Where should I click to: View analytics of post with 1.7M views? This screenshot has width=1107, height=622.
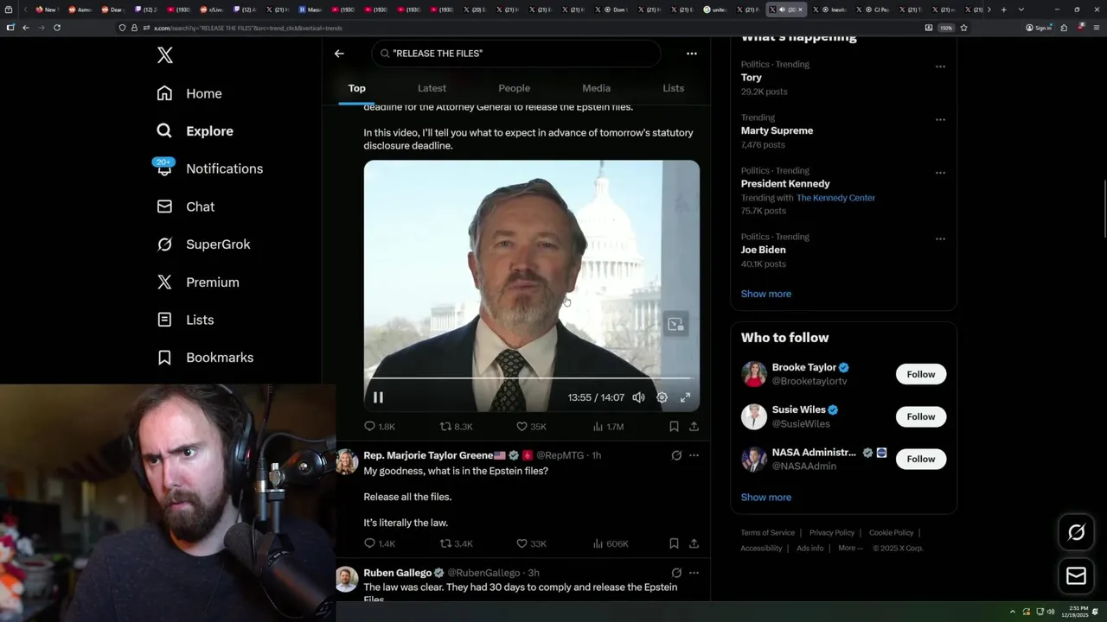point(608,427)
